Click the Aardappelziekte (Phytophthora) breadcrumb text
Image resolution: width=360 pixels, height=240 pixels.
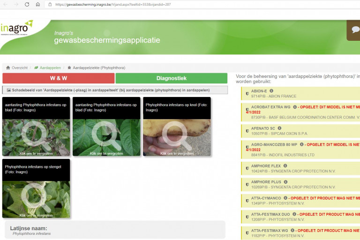coord(99,68)
